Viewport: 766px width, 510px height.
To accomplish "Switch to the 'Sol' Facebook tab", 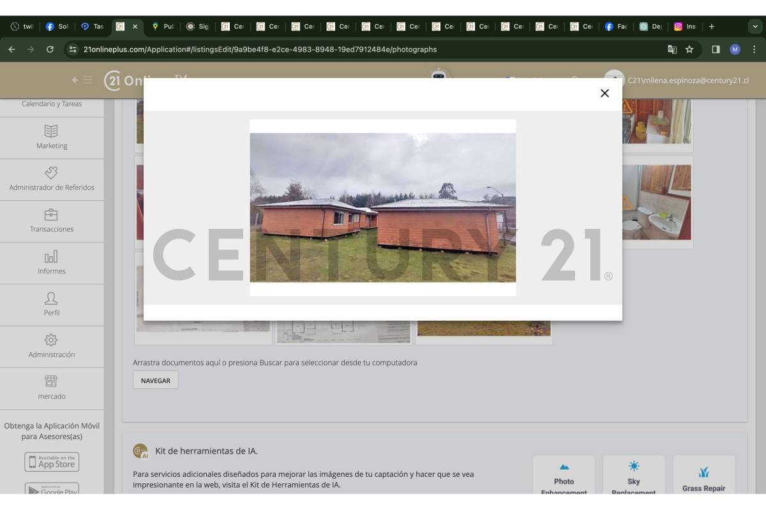I will pos(57,27).
